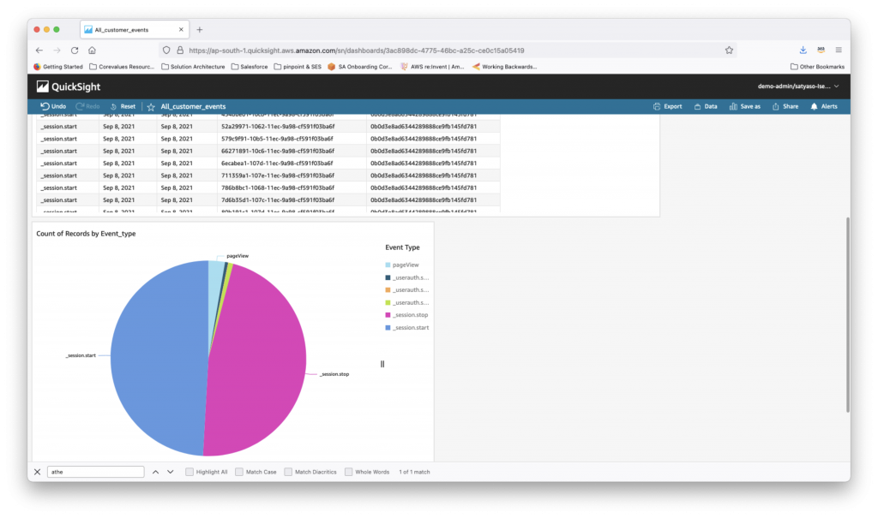Image resolution: width=878 pixels, height=518 pixels.
Task: Open the Working Backwards bookmark
Action: [x=504, y=67]
